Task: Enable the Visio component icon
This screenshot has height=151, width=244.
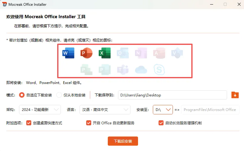Action: click(177, 53)
